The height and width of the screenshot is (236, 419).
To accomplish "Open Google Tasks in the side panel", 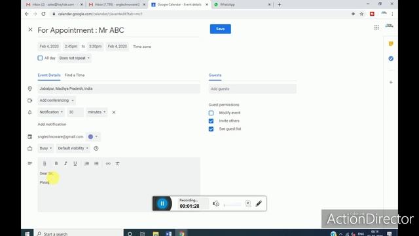I will click(391, 58).
